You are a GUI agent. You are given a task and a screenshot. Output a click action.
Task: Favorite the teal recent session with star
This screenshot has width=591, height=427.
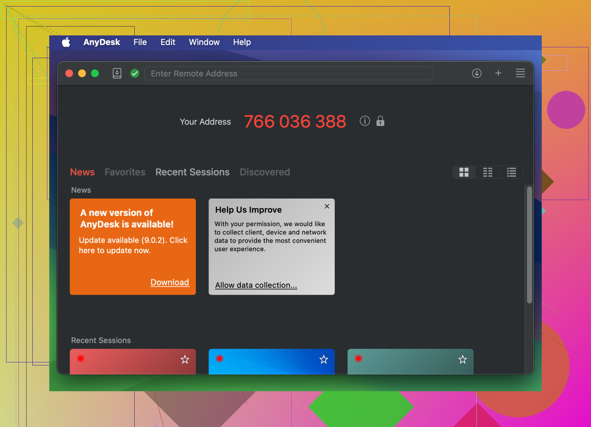pyautogui.click(x=462, y=360)
